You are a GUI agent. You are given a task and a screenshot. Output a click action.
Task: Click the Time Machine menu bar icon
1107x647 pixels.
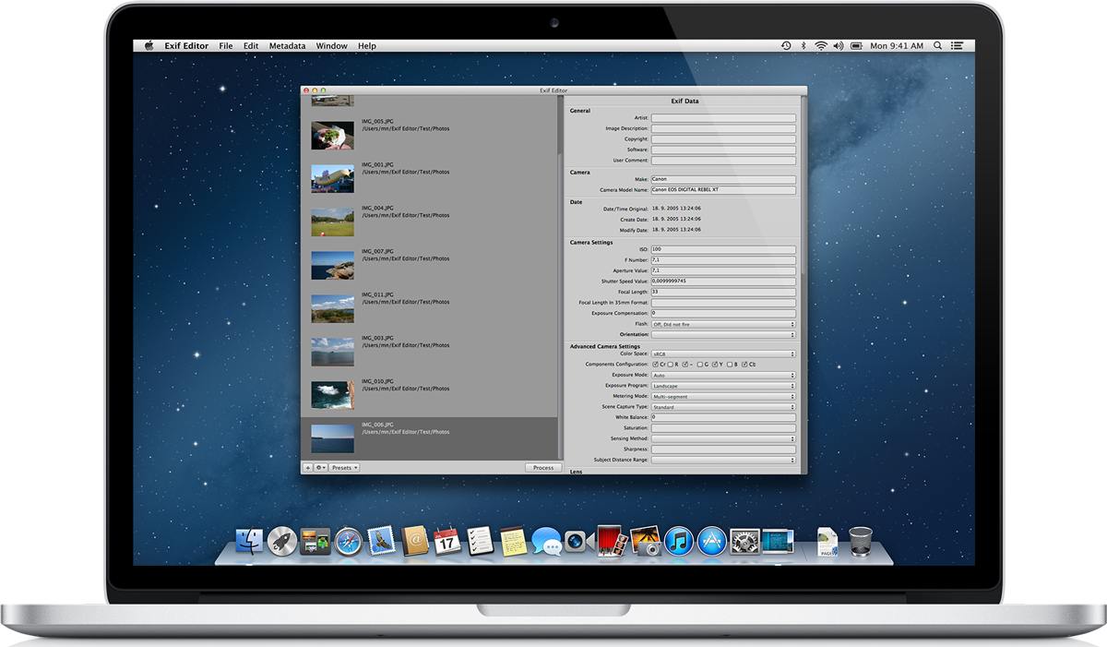tap(786, 45)
